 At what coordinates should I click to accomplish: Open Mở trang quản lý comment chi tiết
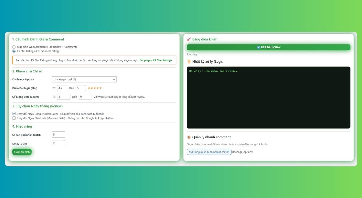tap(209, 152)
